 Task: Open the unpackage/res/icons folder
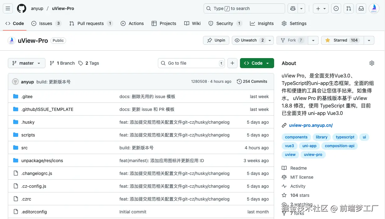coord(42,161)
